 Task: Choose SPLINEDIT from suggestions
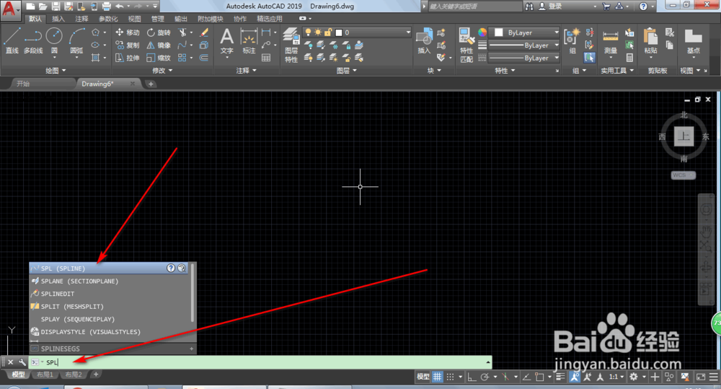pos(110,294)
